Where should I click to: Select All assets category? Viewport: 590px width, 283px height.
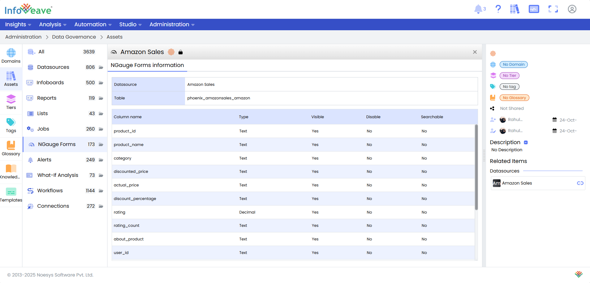pos(65,52)
